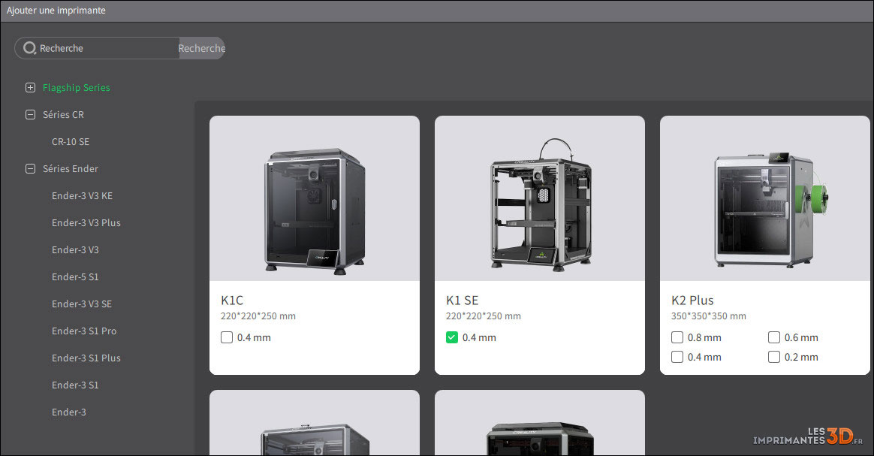
Task: Click the K2 Plus printer image
Action: pyautogui.click(x=764, y=198)
